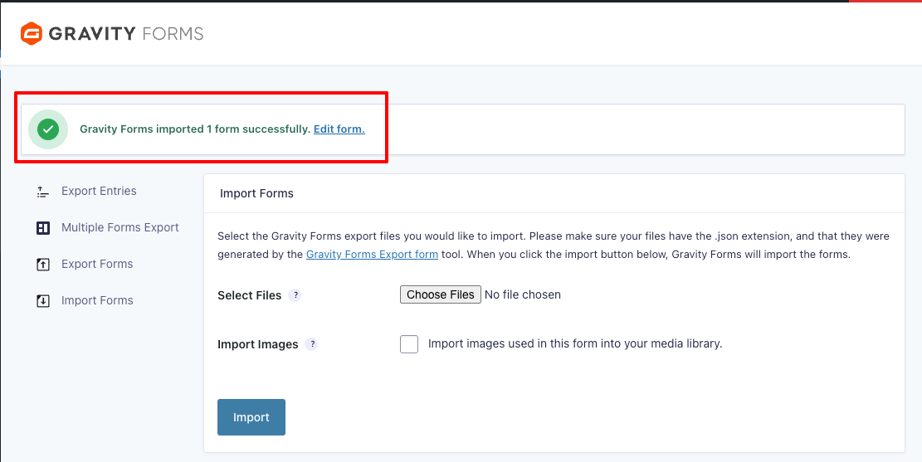Open the Multiple Forms Export section
Viewport: 922px width, 462px height.
coord(120,227)
